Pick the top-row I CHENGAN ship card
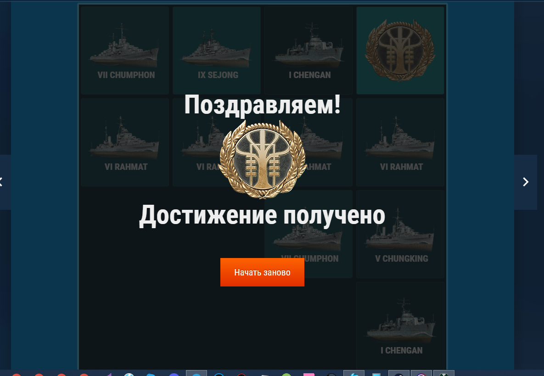Image resolution: width=544 pixels, height=376 pixels. coord(308,51)
